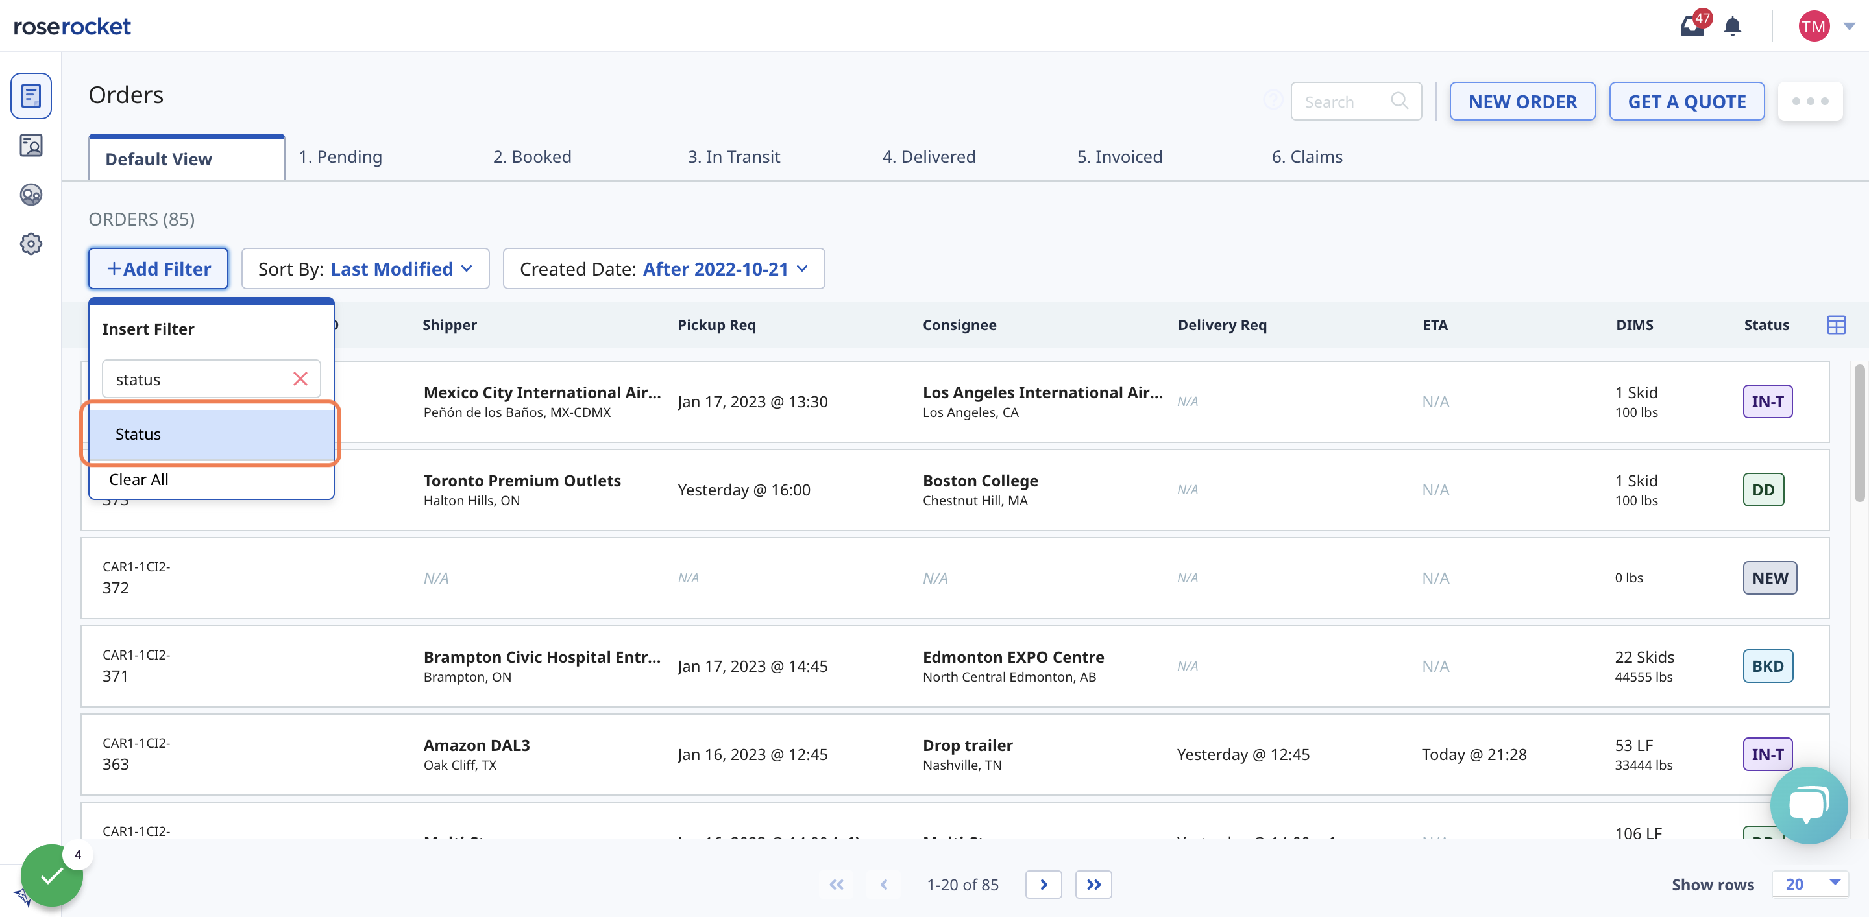Expand the account menu caret

coord(1850,26)
